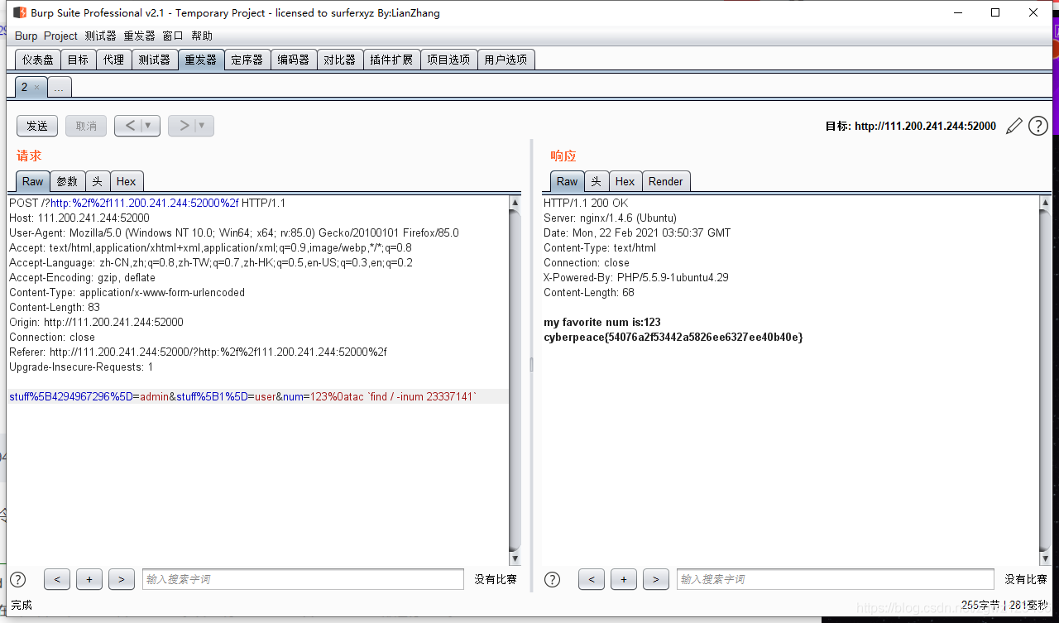This screenshot has height=623, width=1059.
Task: Open the back history dropdown arrow
Action: 150,126
